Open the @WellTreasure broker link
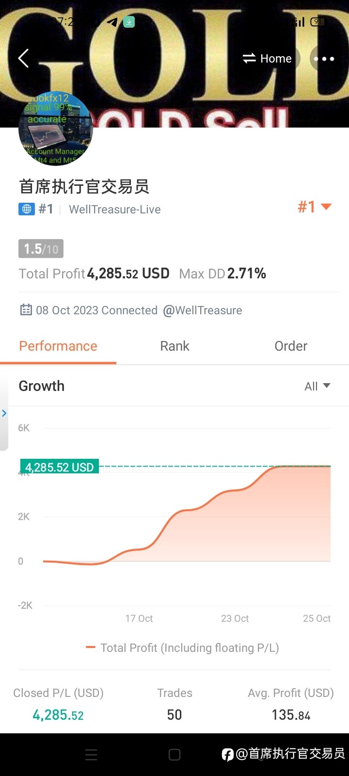349x776 pixels. point(203,310)
